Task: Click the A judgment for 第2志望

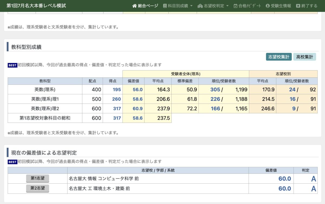Action: [314, 189]
